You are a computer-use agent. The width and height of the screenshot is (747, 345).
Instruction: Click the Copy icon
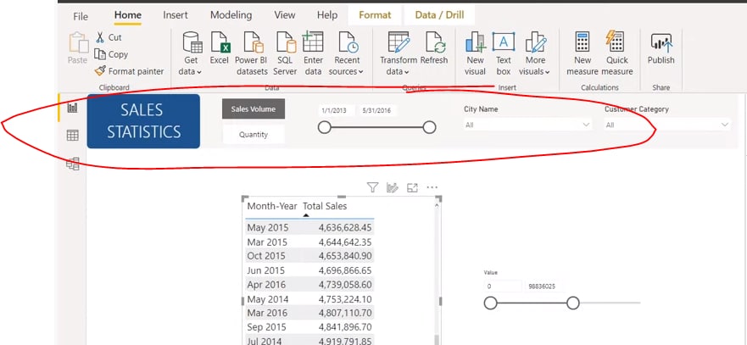coord(100,54)
